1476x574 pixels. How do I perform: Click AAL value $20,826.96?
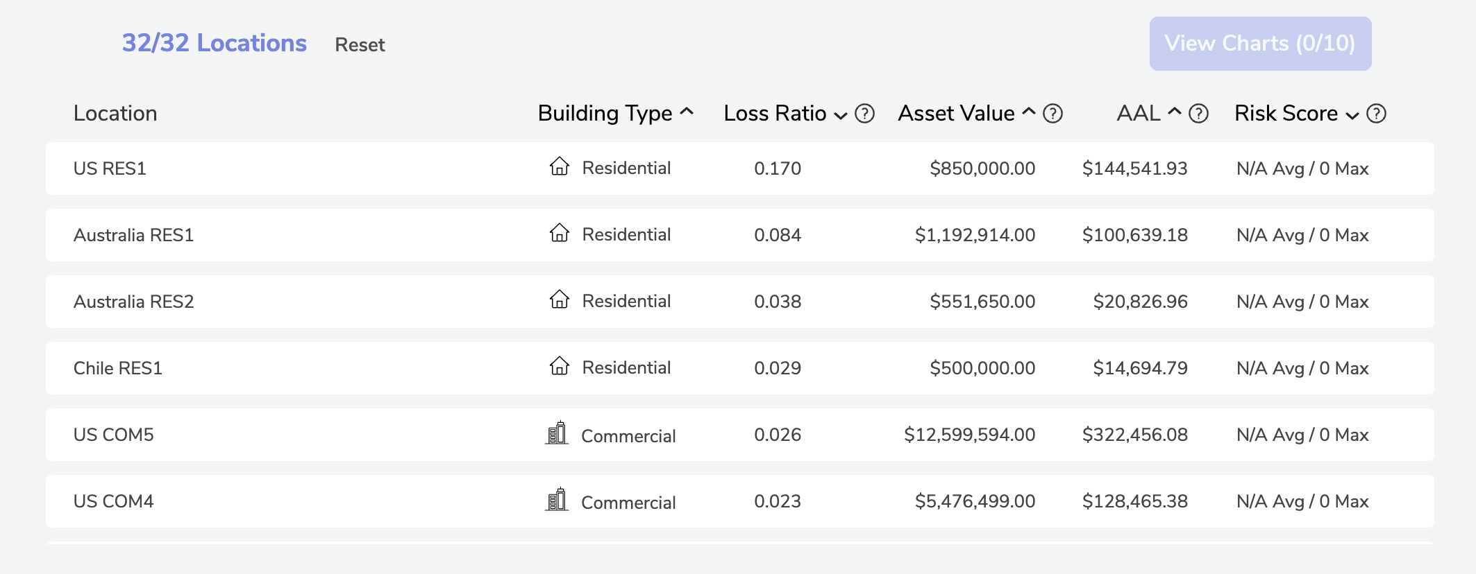(1141, 302)
